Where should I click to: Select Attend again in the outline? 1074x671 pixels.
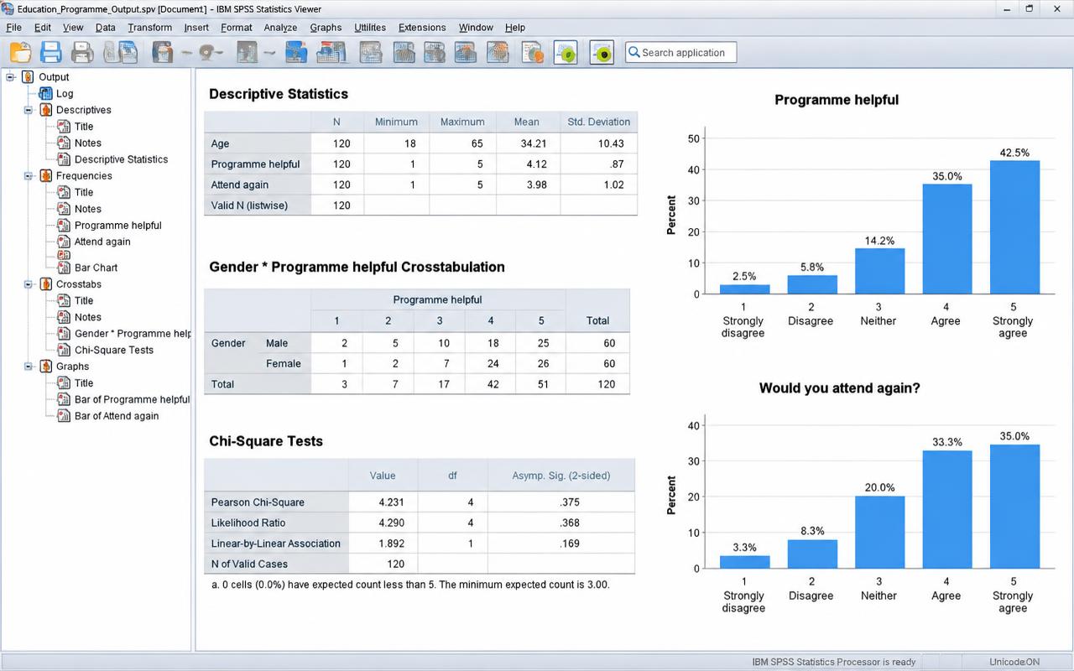click(102, 242)
